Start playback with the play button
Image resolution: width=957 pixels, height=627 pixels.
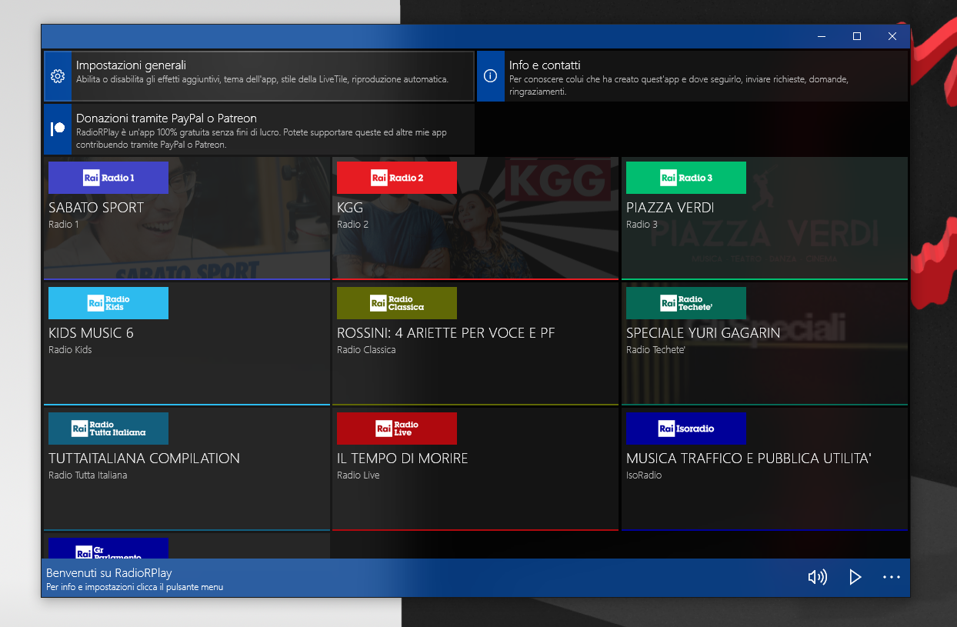click(x=855, y=577)
